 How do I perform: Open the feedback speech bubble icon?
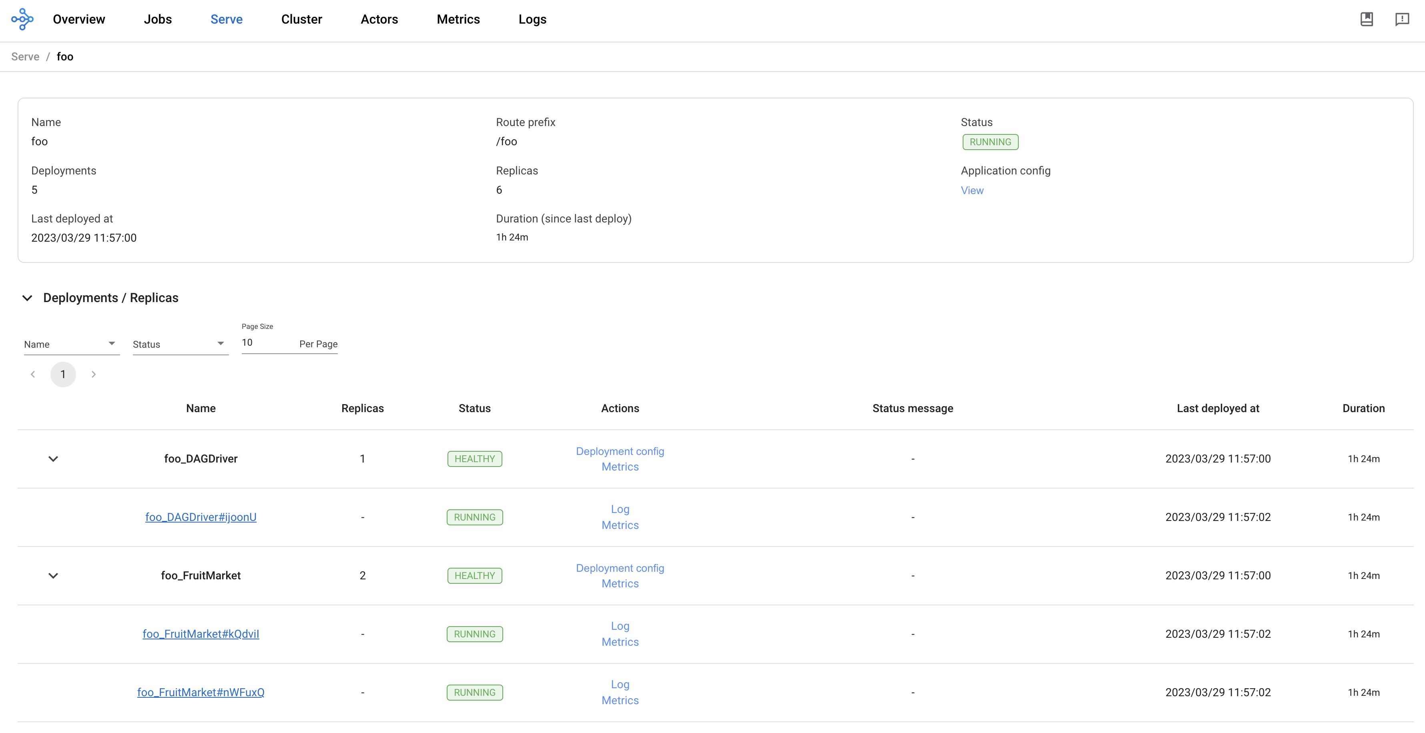point(1402,19)
